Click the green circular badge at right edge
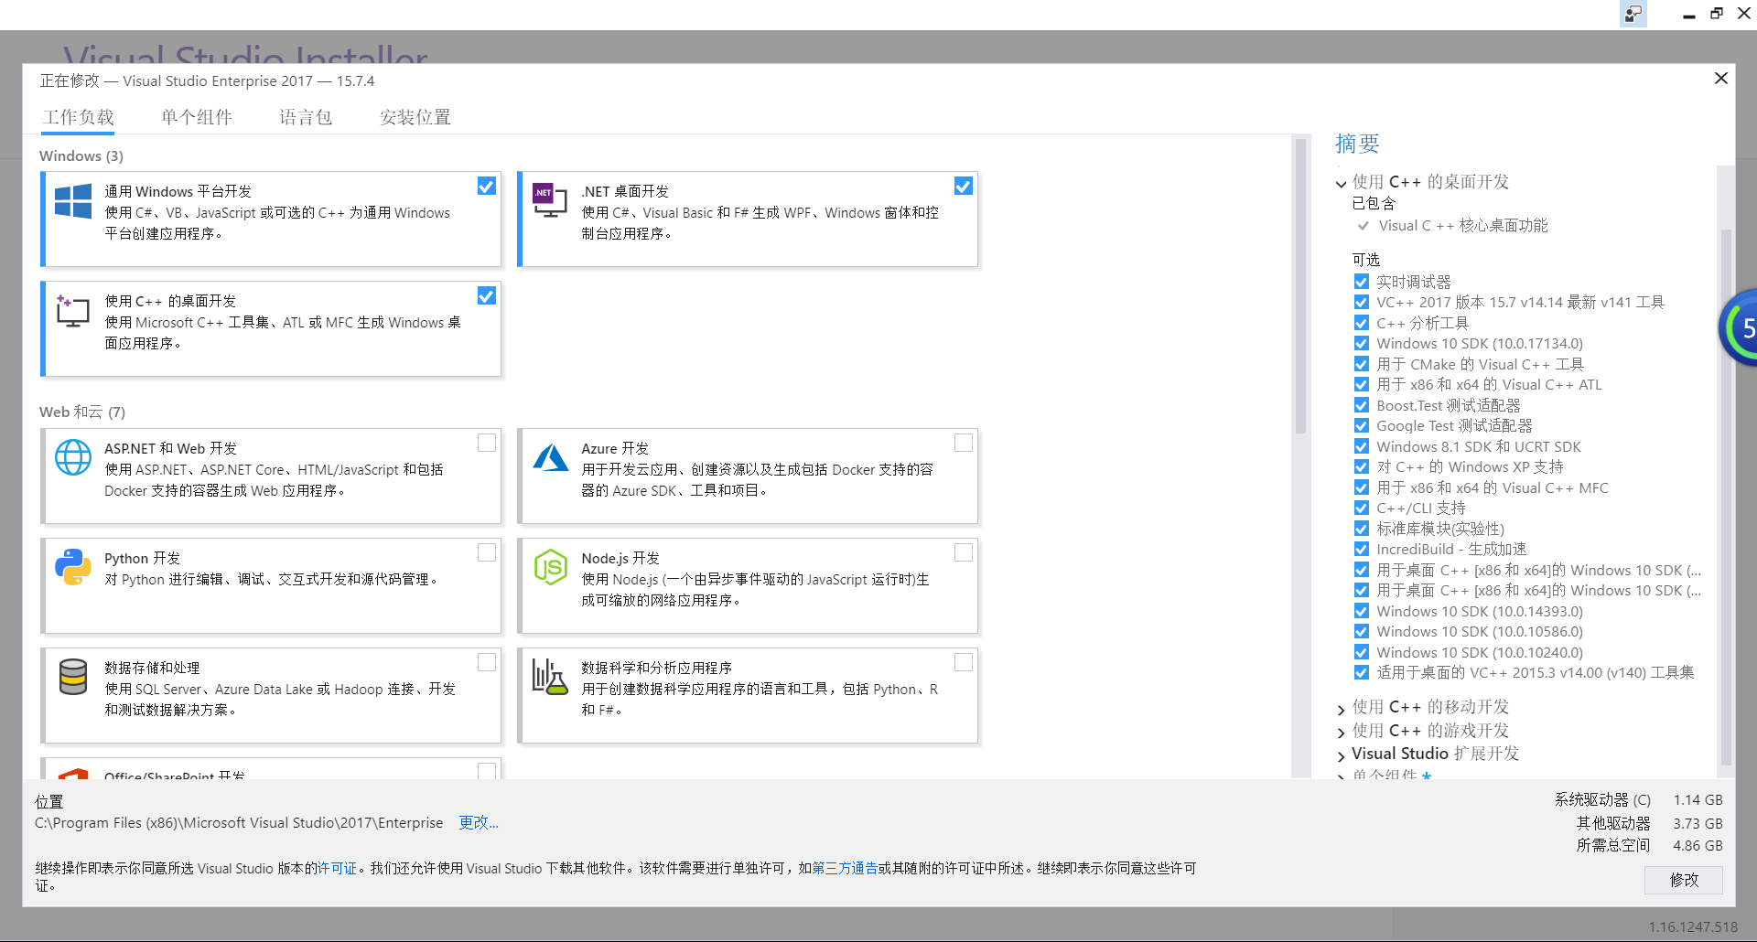Image resolution: width=1757 pixels, height=942 pixels. tap(1739, 327)
